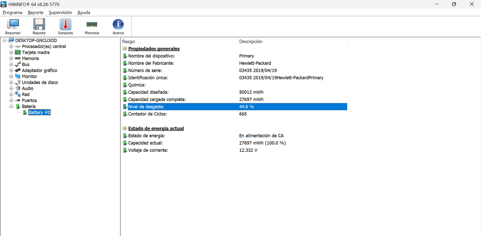Open the Programa menu
Screen dimensions: 481x236
point(13,12)
